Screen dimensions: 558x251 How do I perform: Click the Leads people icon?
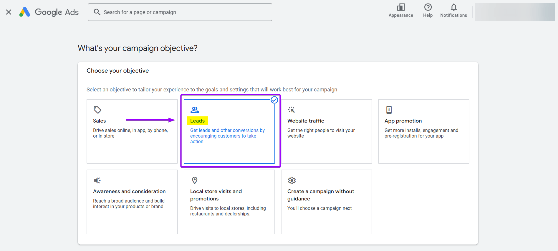195,110
